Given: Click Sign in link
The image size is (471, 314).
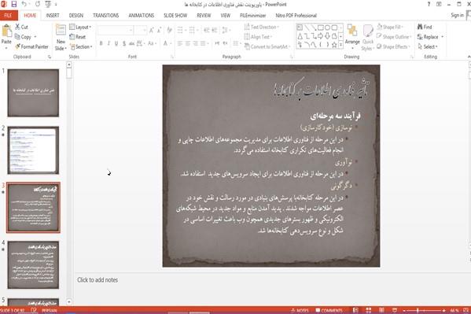Looking at the screenshot, I should pyautogui.click(x=457, y=15).
